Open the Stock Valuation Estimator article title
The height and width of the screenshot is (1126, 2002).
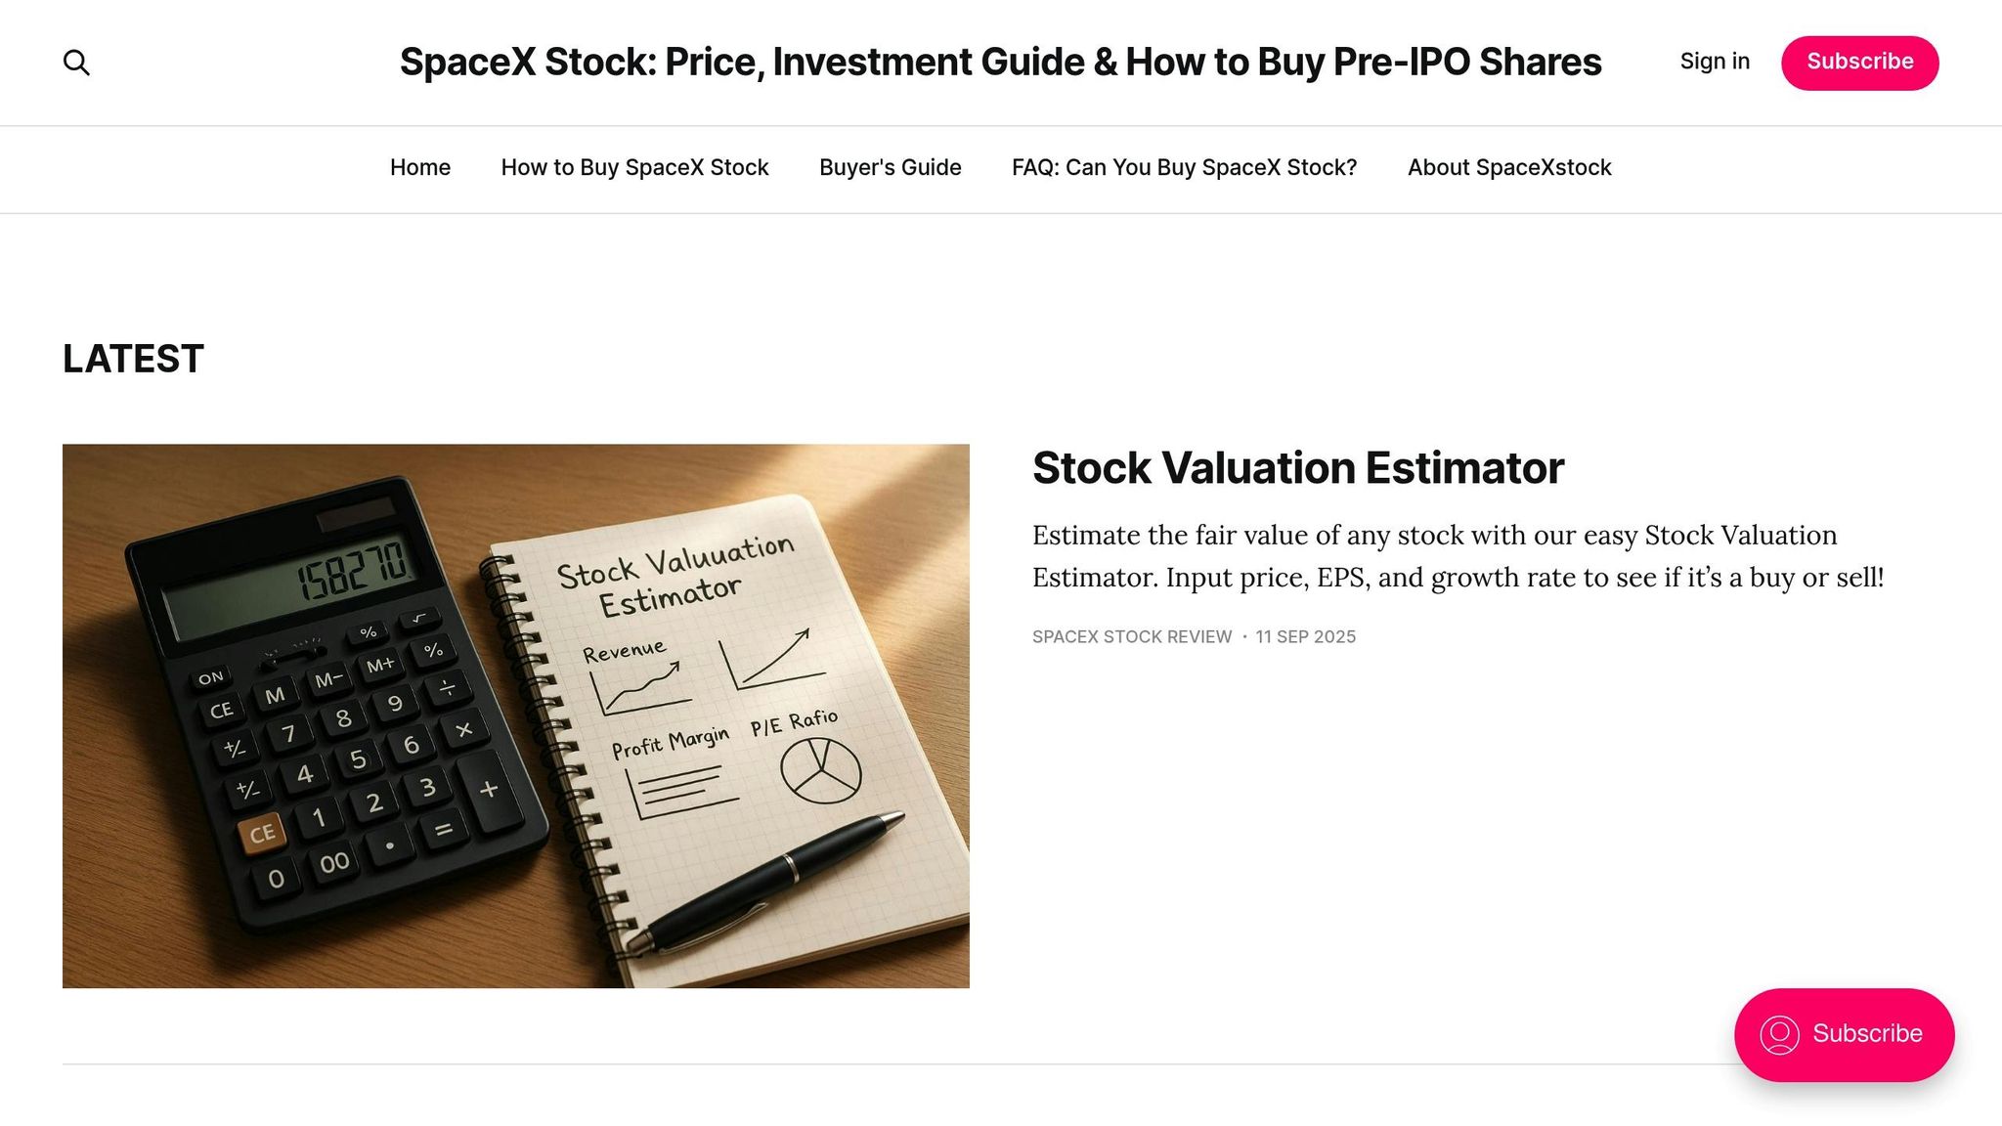point(1297,468)
